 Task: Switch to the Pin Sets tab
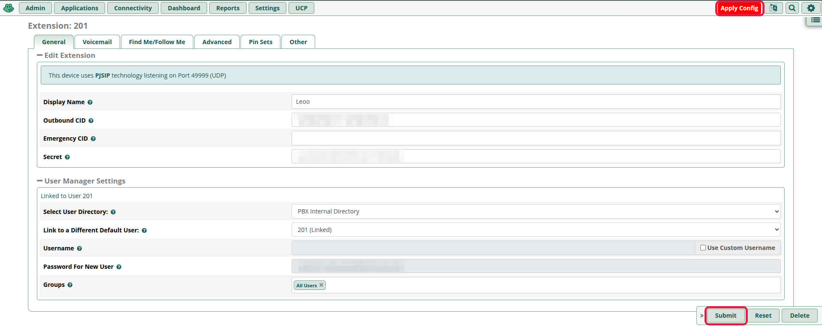point(261,42)
